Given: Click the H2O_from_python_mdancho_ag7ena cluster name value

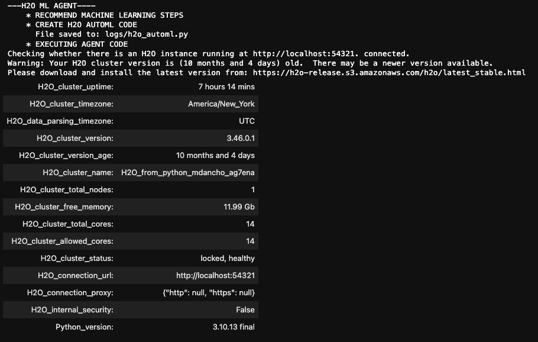Looking at the screenshot, I should 188,173.
